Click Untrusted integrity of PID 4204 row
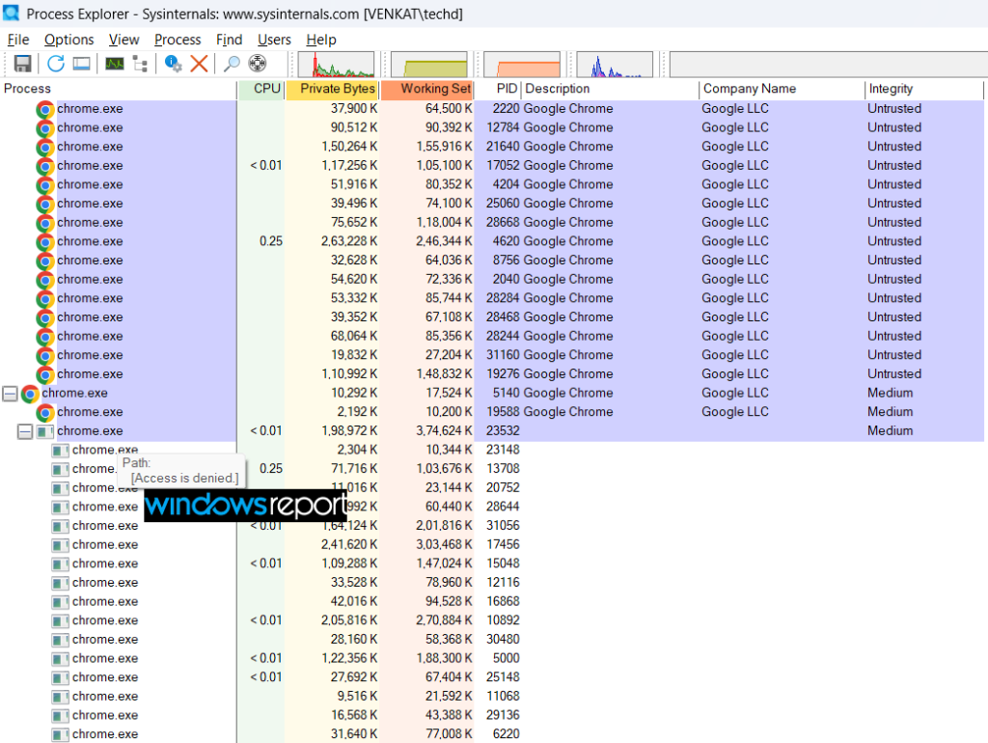 (x=894, y=184)
